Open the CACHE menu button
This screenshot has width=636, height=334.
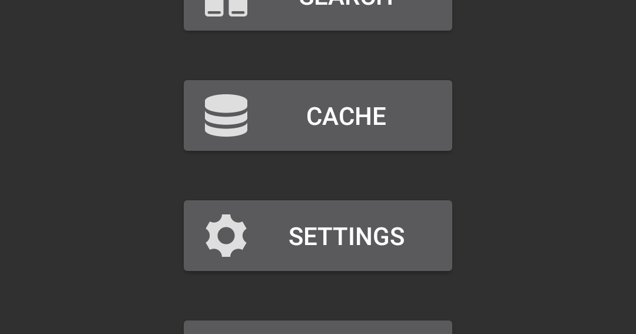(317, 115)
